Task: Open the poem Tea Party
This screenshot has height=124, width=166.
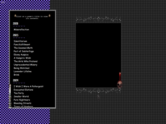Action: [x=19, y=93]
